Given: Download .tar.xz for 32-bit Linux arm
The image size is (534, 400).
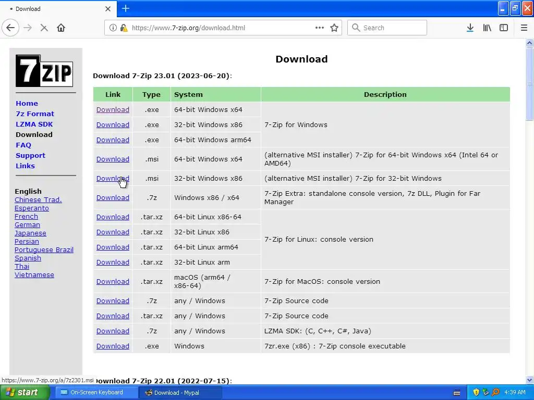Looking at the screenshot, I should [x=113, y=262].
